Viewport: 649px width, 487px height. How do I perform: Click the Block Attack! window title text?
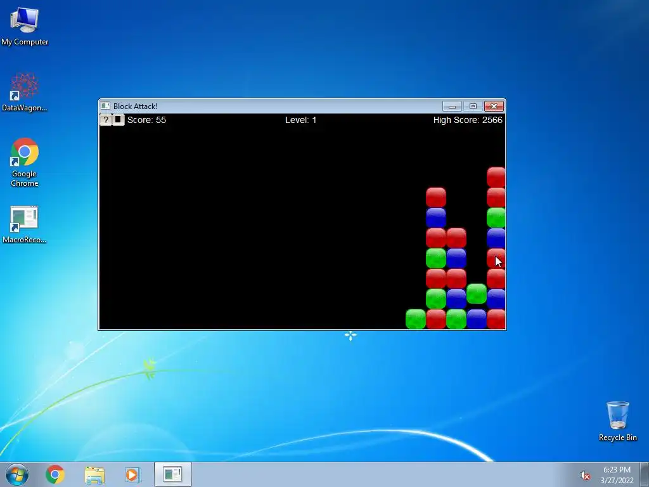click(136, 106)
